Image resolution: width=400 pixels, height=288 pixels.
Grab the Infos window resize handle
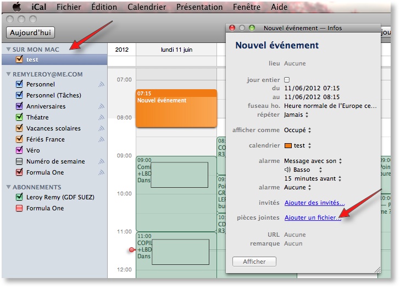pyautogui.click(x=377, y=270)
